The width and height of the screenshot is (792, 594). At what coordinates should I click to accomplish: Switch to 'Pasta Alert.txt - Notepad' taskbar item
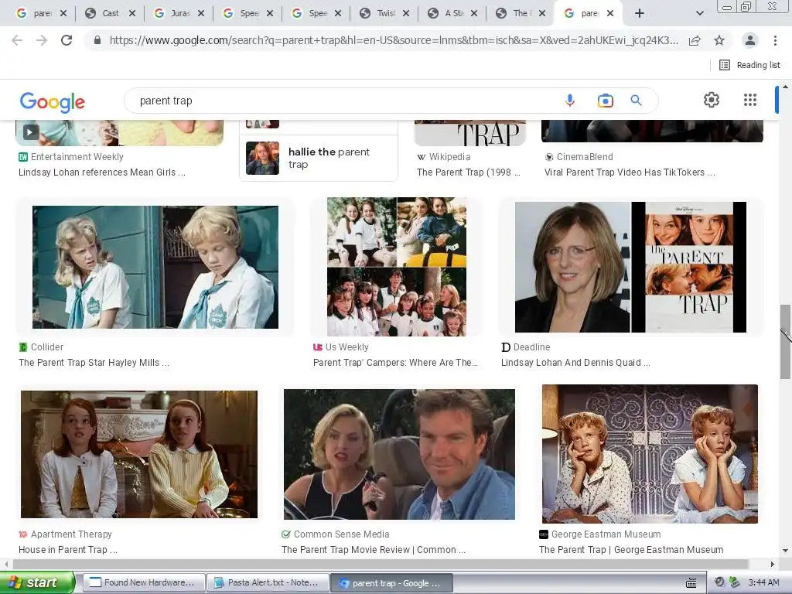268,583
